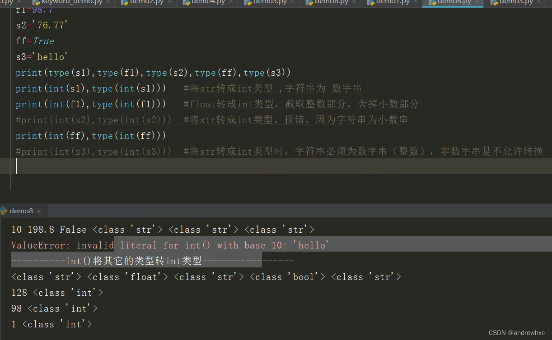Place cursor on the line s2='76.77'
The image size is (552, 340).
[42, 25]
